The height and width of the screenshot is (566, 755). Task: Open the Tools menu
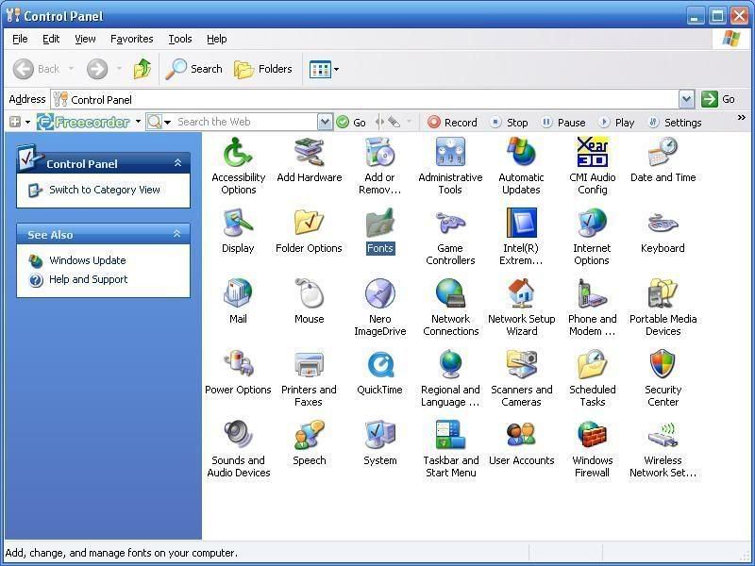(180, 39)
